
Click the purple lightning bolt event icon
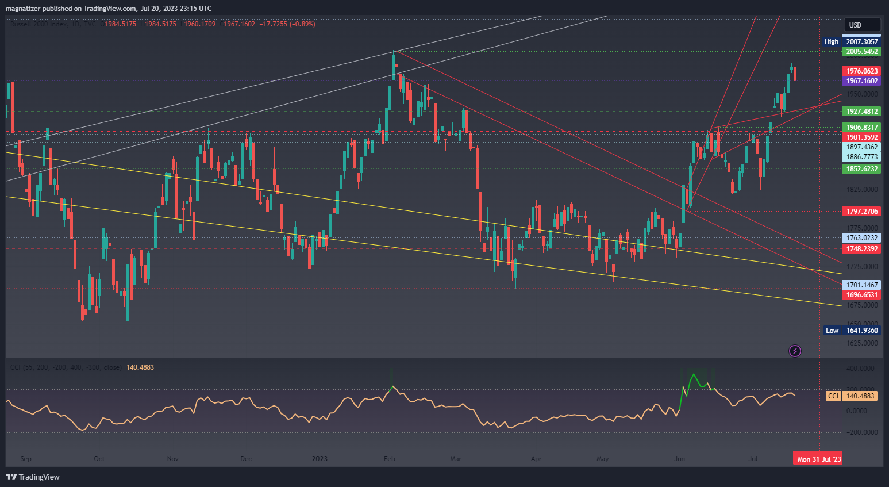point(795,351)
